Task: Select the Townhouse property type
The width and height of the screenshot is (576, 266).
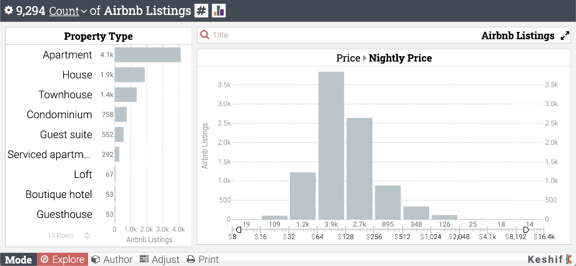Action: [66, 95]
